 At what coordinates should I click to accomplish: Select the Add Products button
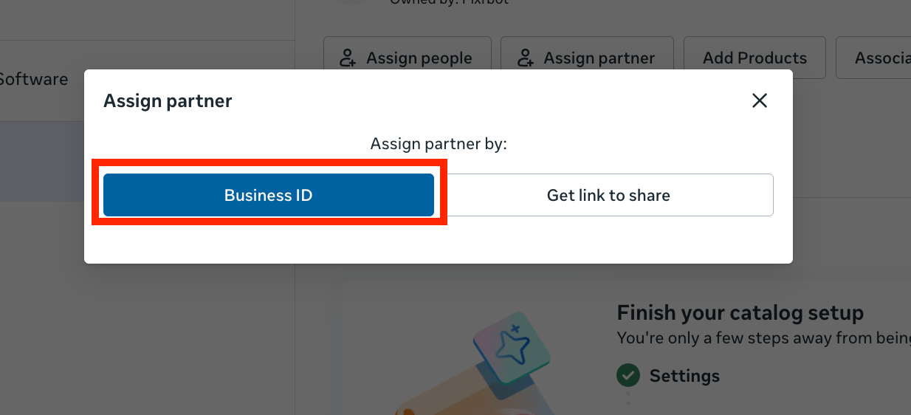pyautogui.click(x=754, y=58)
